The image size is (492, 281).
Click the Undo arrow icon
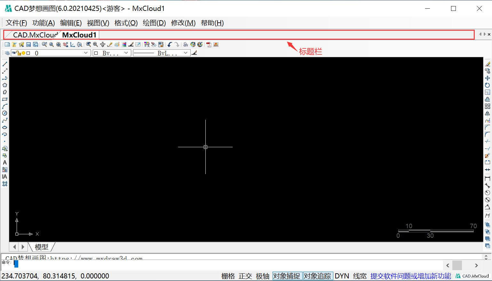(170, 44)
